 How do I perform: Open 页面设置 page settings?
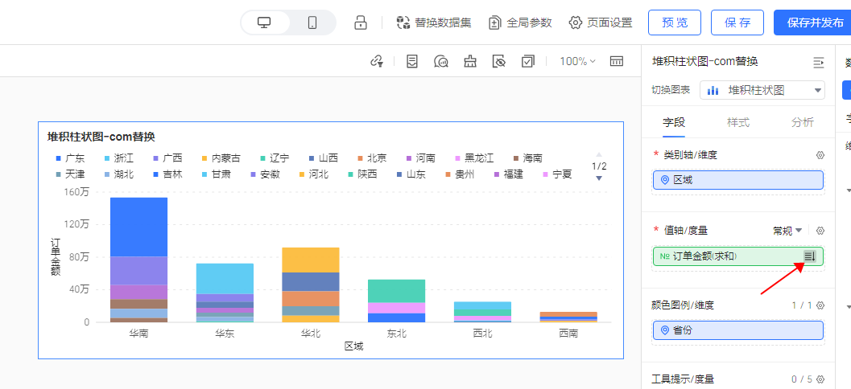click(x=600, y=23)
